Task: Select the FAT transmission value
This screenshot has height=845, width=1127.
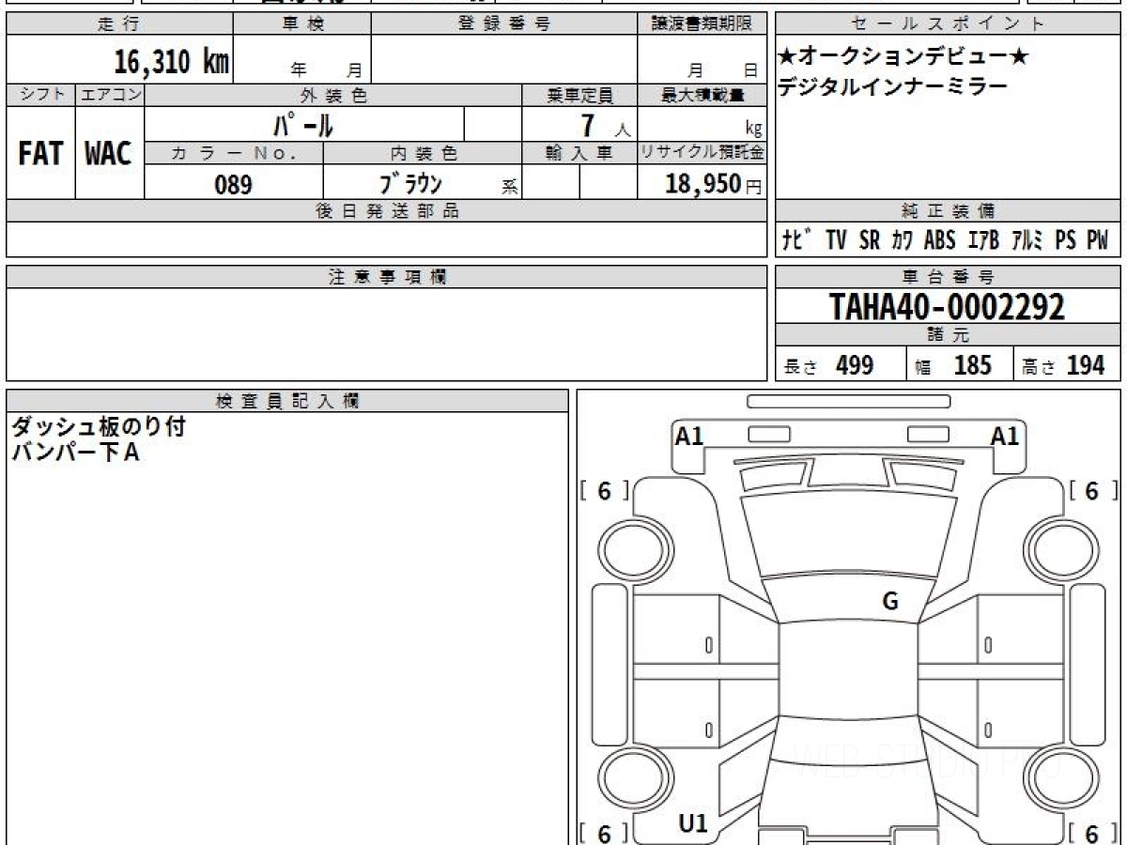Action: 40,154
